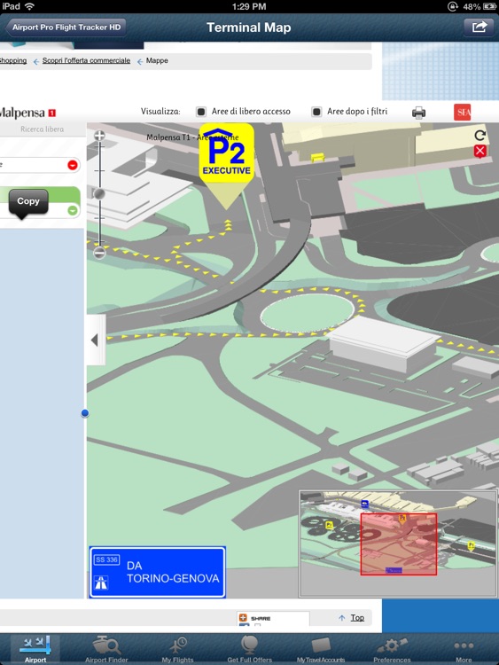The image size is (499, 665).
Task: Click the map zoom slider handle
Action: point(99,194)
